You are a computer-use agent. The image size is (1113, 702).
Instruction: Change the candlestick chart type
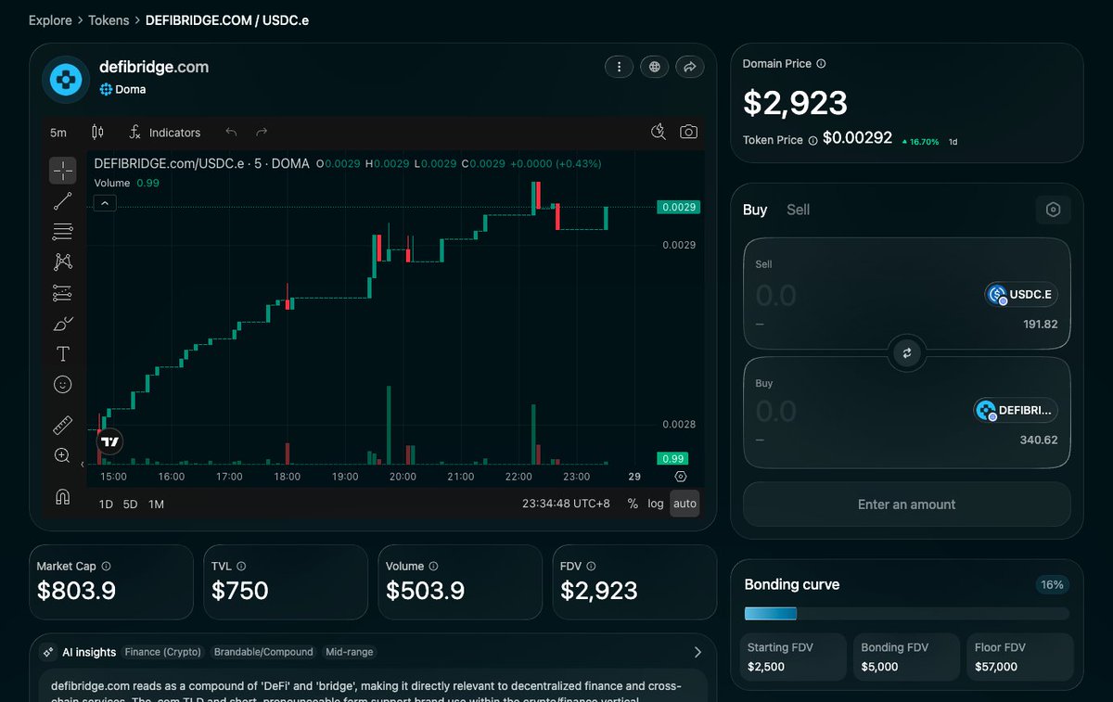pyautogui.click(x=97, y=133)
